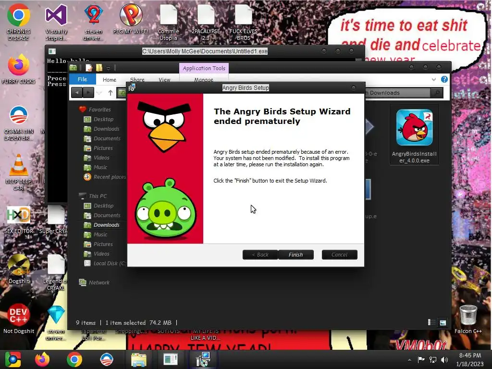
Task: Click the Explorer back navigation arrow
Action: [x=77, y=93]
